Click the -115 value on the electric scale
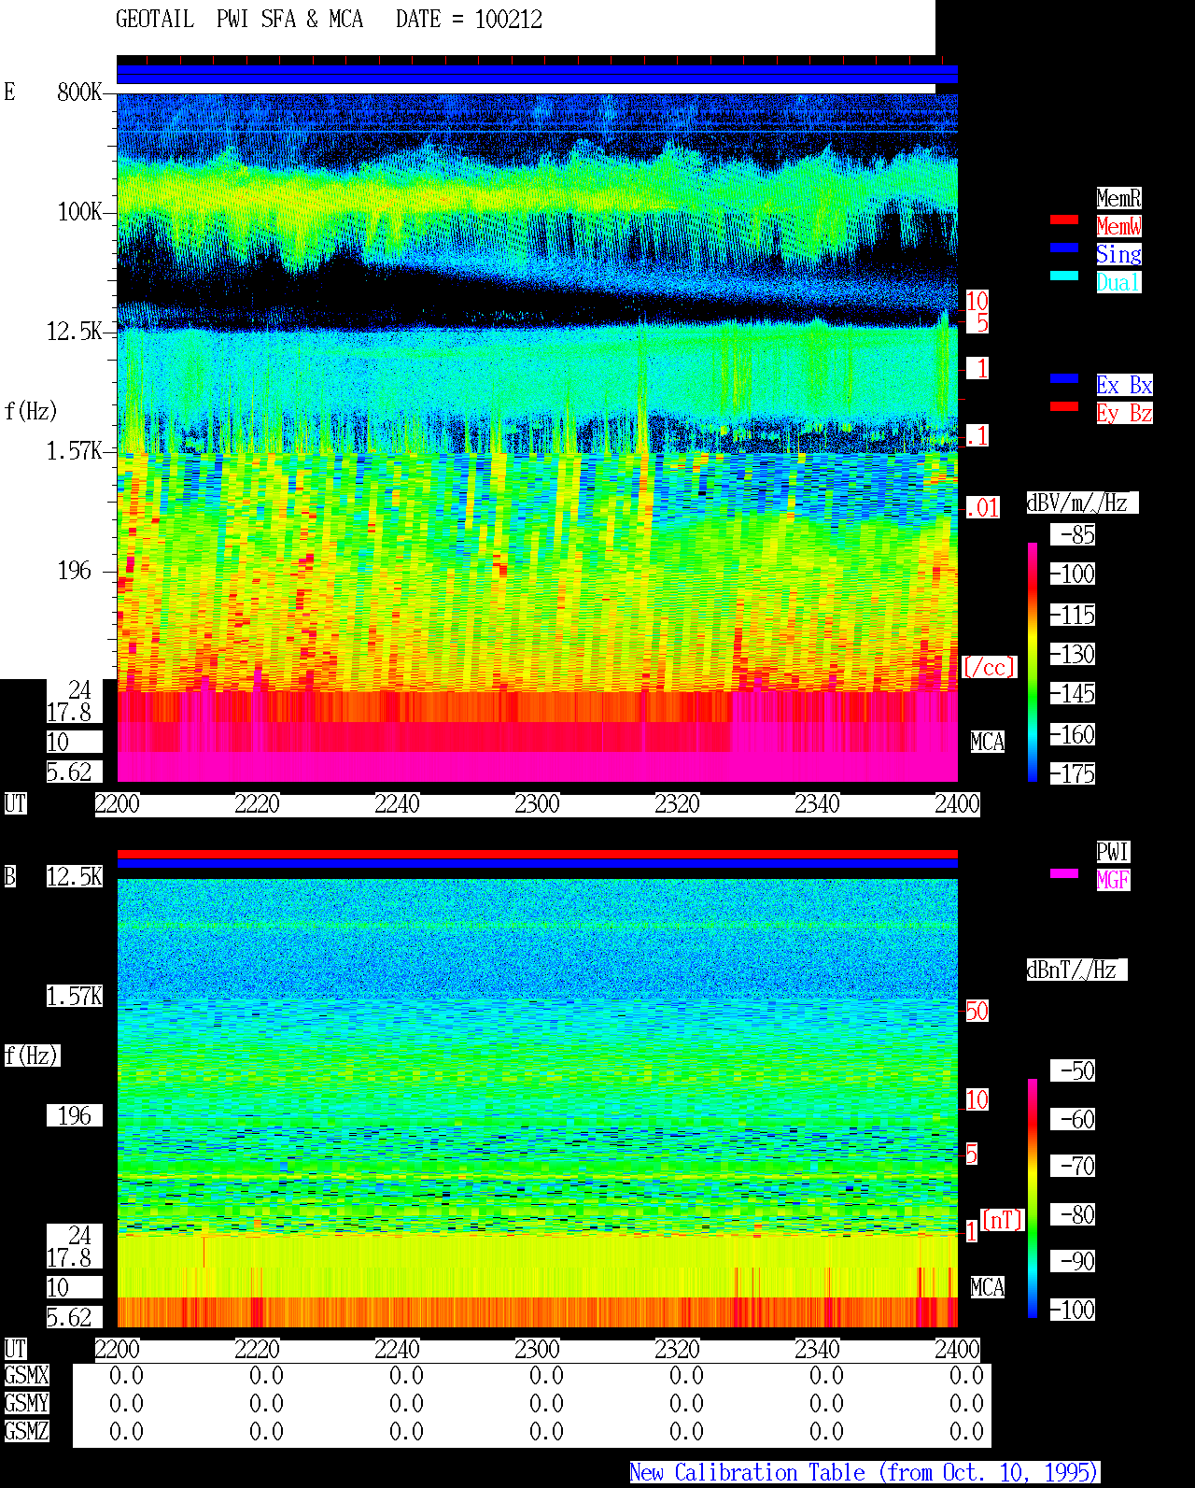Screen dimensions: 1195x1488 point(1074,615)
